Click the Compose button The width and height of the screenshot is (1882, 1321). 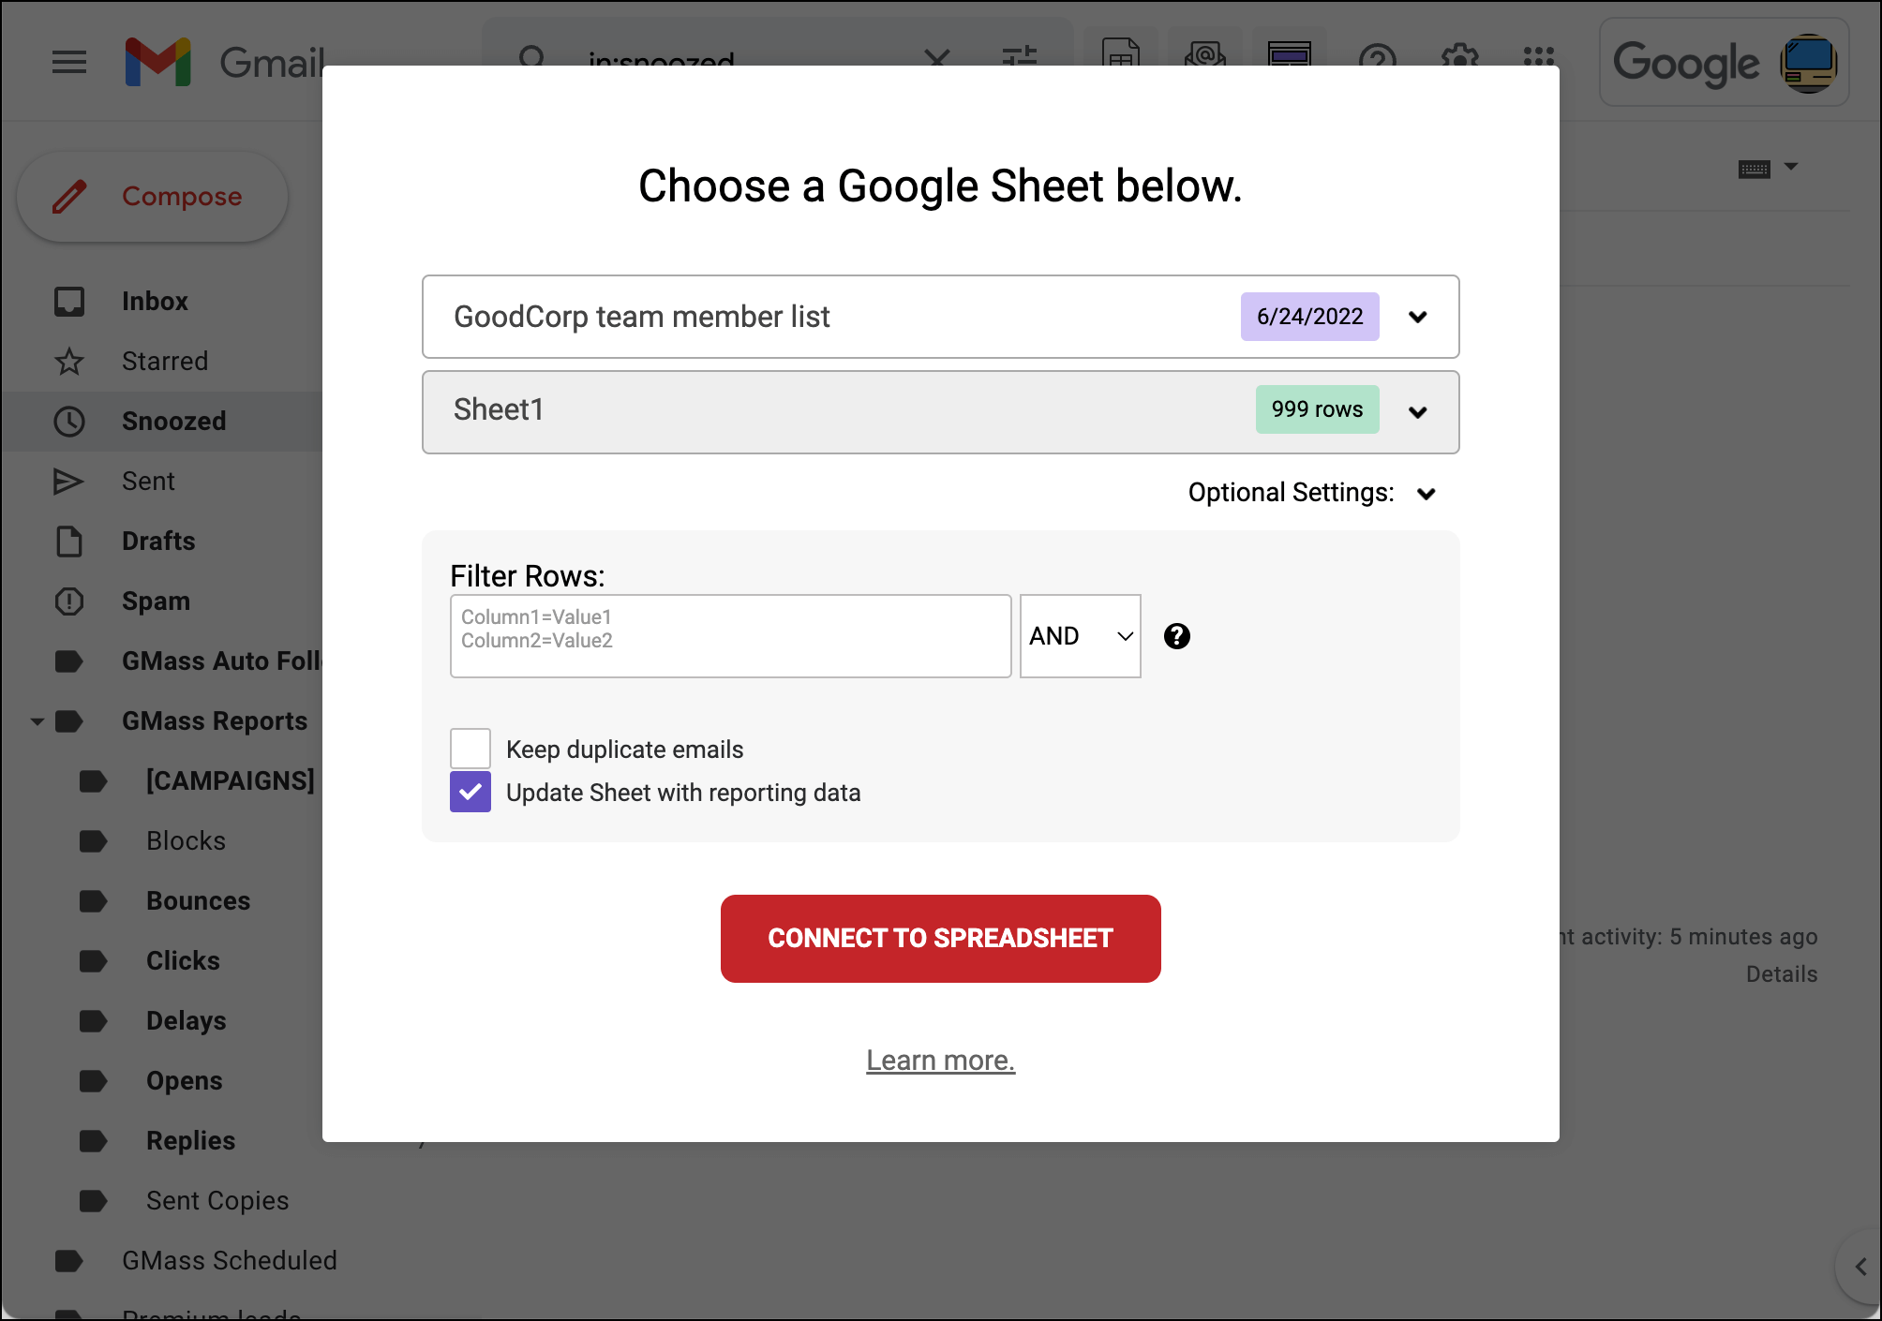(x=152, y=197)
